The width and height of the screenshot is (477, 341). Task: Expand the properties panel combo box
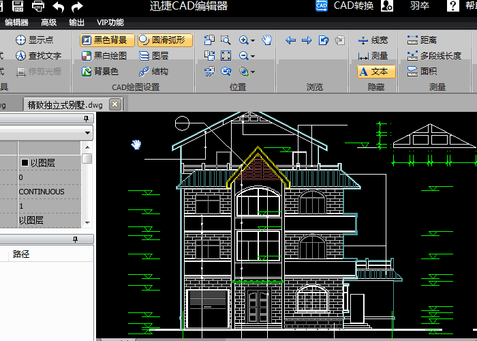click(x=88, y=132)
